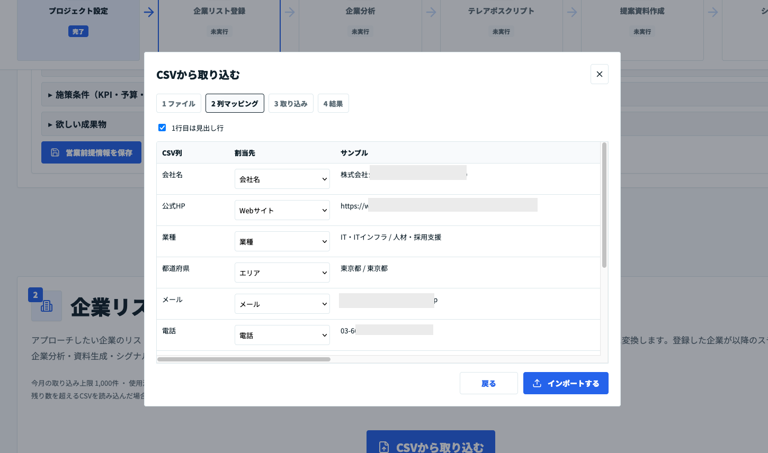Viewport: 768px width, 453px height.
Task: Click the vertical scrollbar of the mapping table
Action: click(604, 205)
